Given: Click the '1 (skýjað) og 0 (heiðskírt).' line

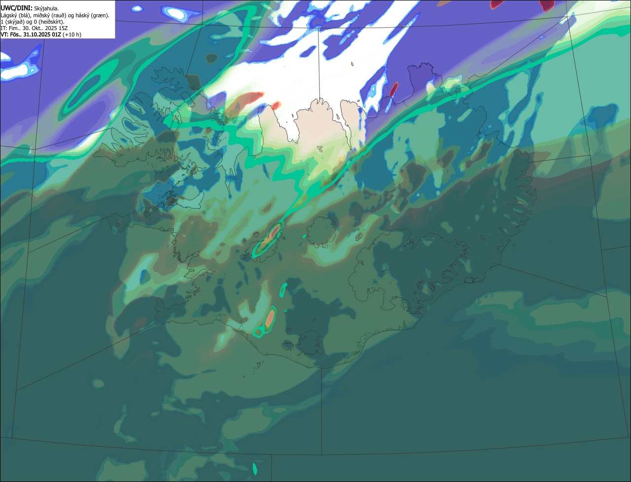Looking at the screenshot, I should [x=32, y=22].
